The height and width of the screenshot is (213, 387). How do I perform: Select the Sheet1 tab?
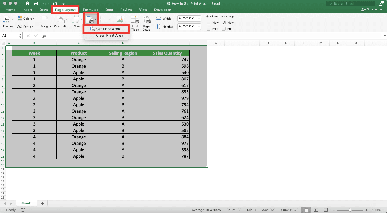point(26,203)
